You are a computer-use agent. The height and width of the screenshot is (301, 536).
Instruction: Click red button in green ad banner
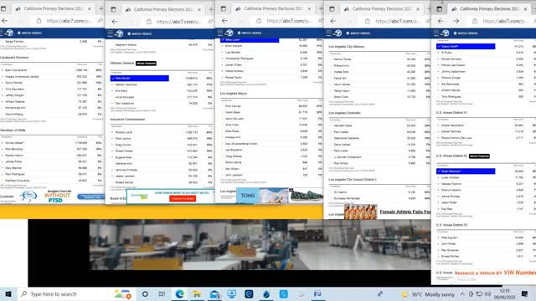[x=183, y=199]
